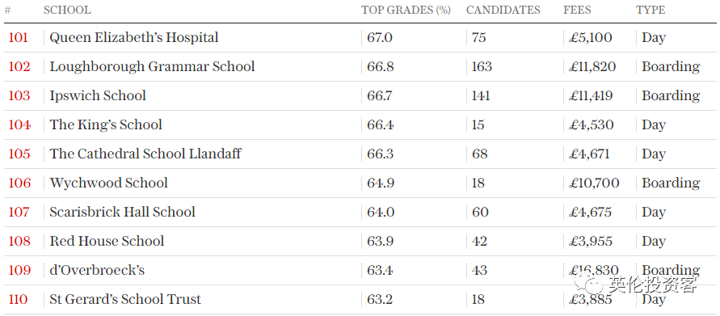This screenshot has width=720, height=316.
Task: Click St Gerard's School Trust entry
Action: [125, 299]
